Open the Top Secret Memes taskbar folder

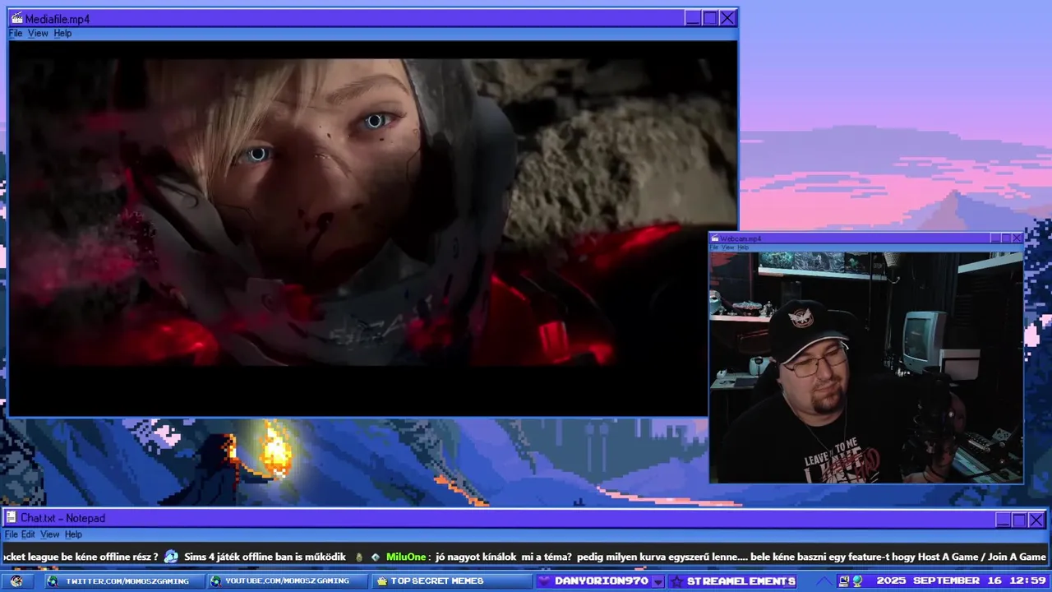pos(452,580)
